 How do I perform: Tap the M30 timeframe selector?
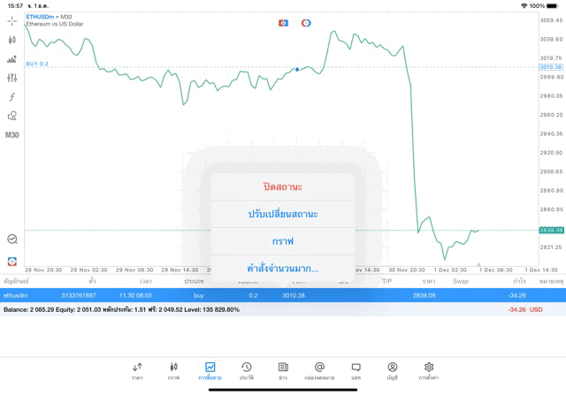click(12, 135)
